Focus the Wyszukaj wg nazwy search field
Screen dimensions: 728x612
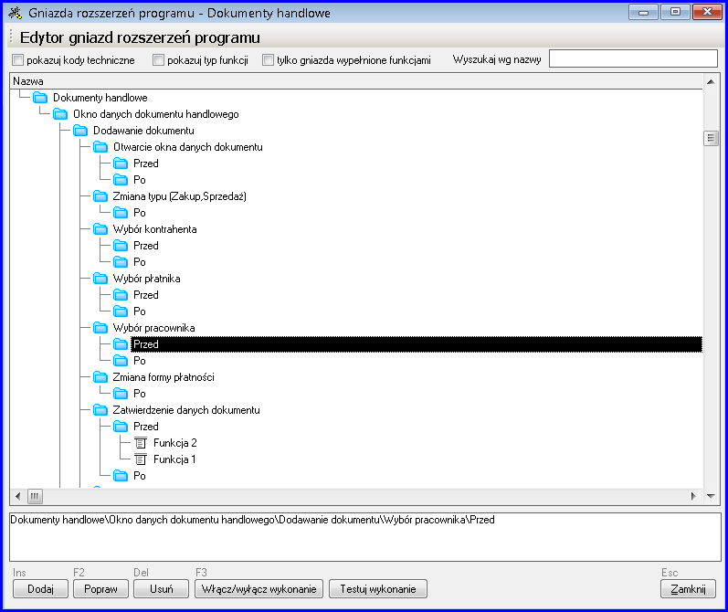click(633, 59)
